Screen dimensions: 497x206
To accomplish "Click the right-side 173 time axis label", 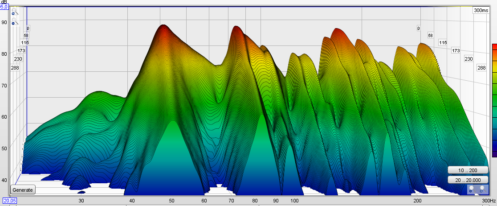I will click(x=456, y=51).
